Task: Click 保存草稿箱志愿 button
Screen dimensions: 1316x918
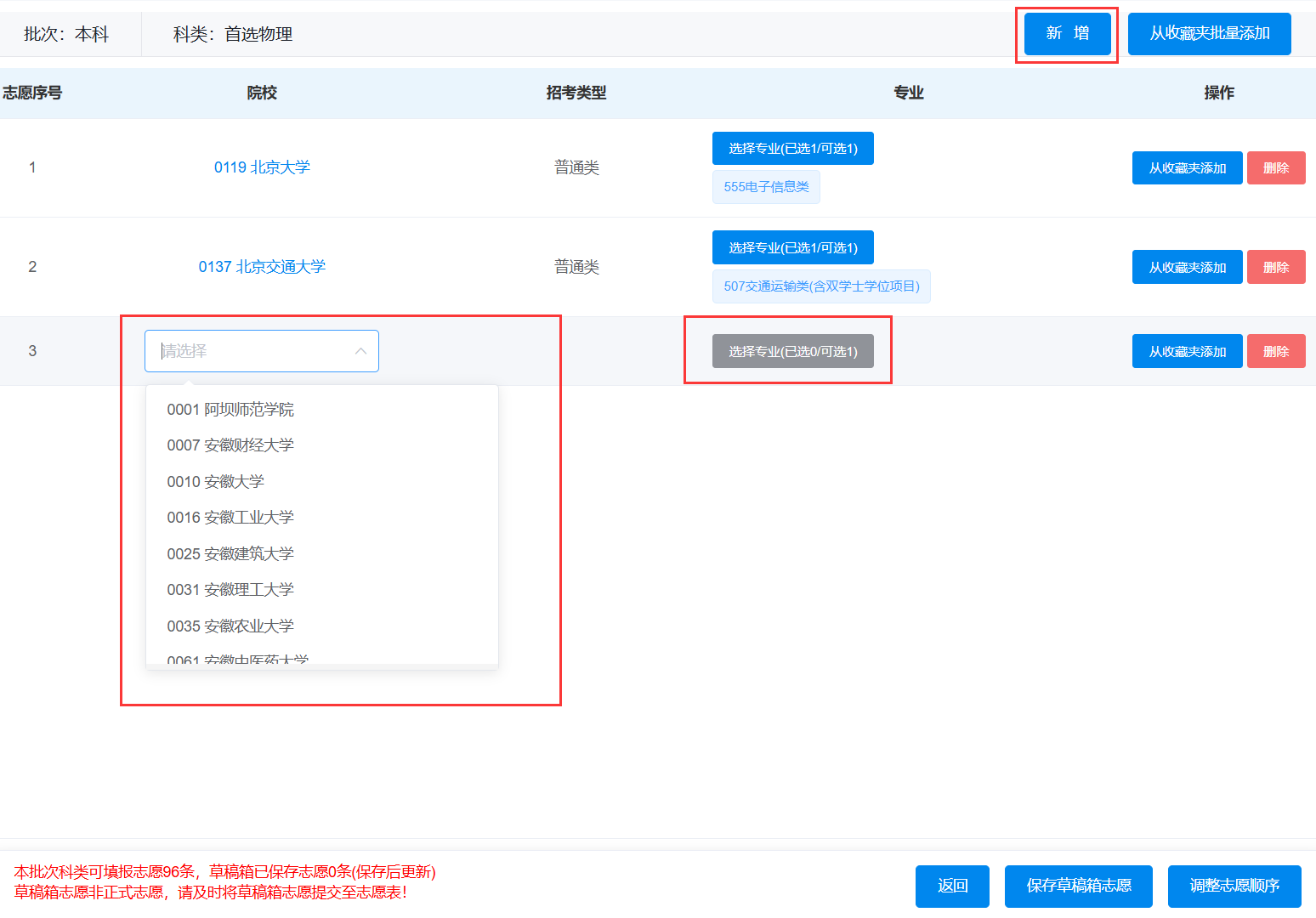Action: click(1078, 886)
